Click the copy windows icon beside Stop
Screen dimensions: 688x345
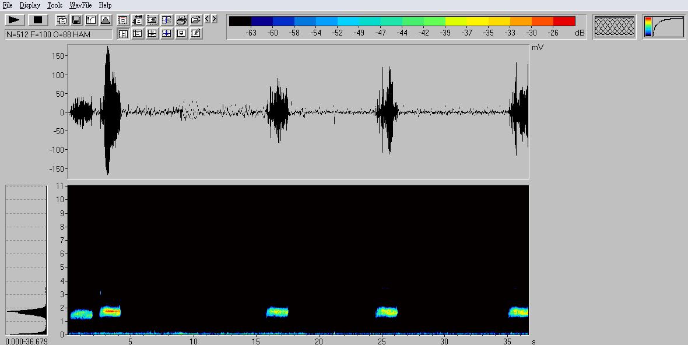62,20
